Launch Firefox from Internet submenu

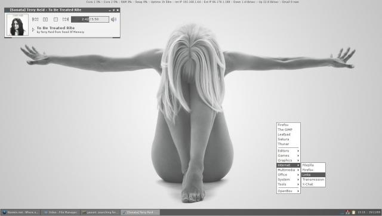[x=313, y=170]
